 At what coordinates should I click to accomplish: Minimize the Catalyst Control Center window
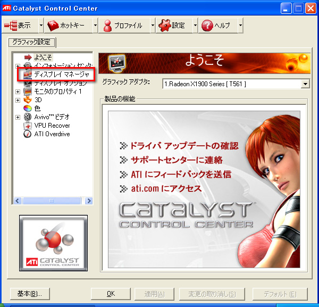(286, 9)
